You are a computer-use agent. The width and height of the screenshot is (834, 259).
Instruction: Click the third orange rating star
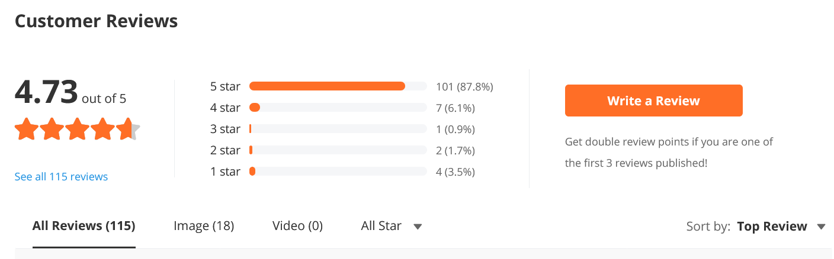(78, 129)
